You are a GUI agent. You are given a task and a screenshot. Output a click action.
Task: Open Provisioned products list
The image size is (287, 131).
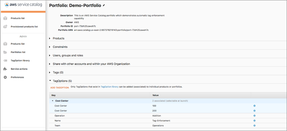(24, 26)
